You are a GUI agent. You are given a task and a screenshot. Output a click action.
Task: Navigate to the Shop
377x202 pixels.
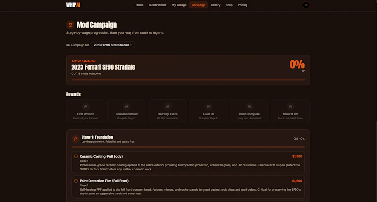click(229, 5)
